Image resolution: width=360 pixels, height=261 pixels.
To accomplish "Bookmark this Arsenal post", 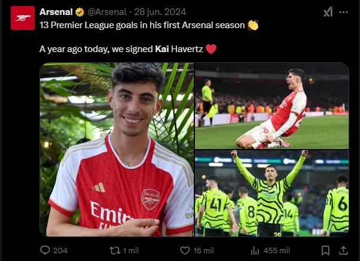I will (x=325, y=250).
